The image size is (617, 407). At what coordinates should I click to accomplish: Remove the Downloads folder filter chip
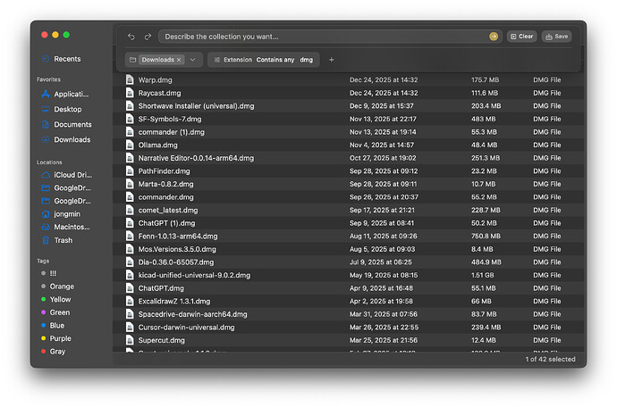179,60
